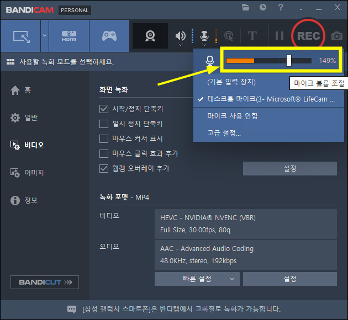This screenshot has width=348, height=320.
Task: Click the microphone icon in volume popup
Action: (x=210, y=61)
